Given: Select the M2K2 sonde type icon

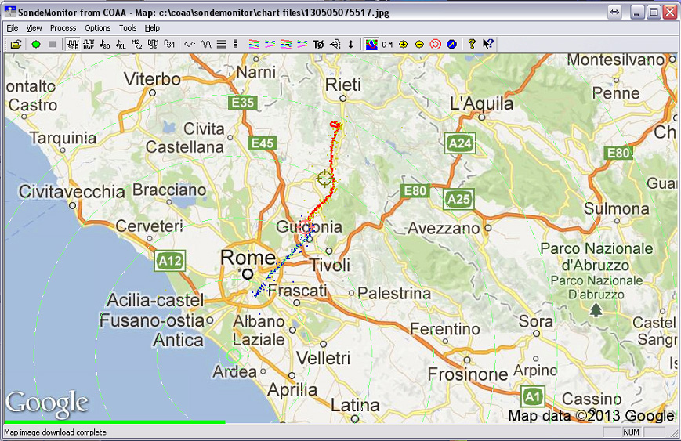Looking at the screenshot, I should click(x=137, y=45).
